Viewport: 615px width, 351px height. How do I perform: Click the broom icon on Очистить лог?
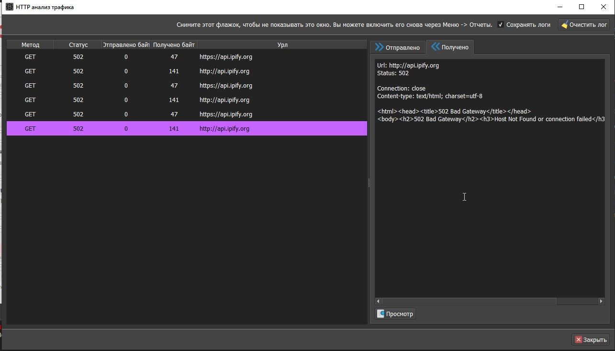[x=565, y=25]
